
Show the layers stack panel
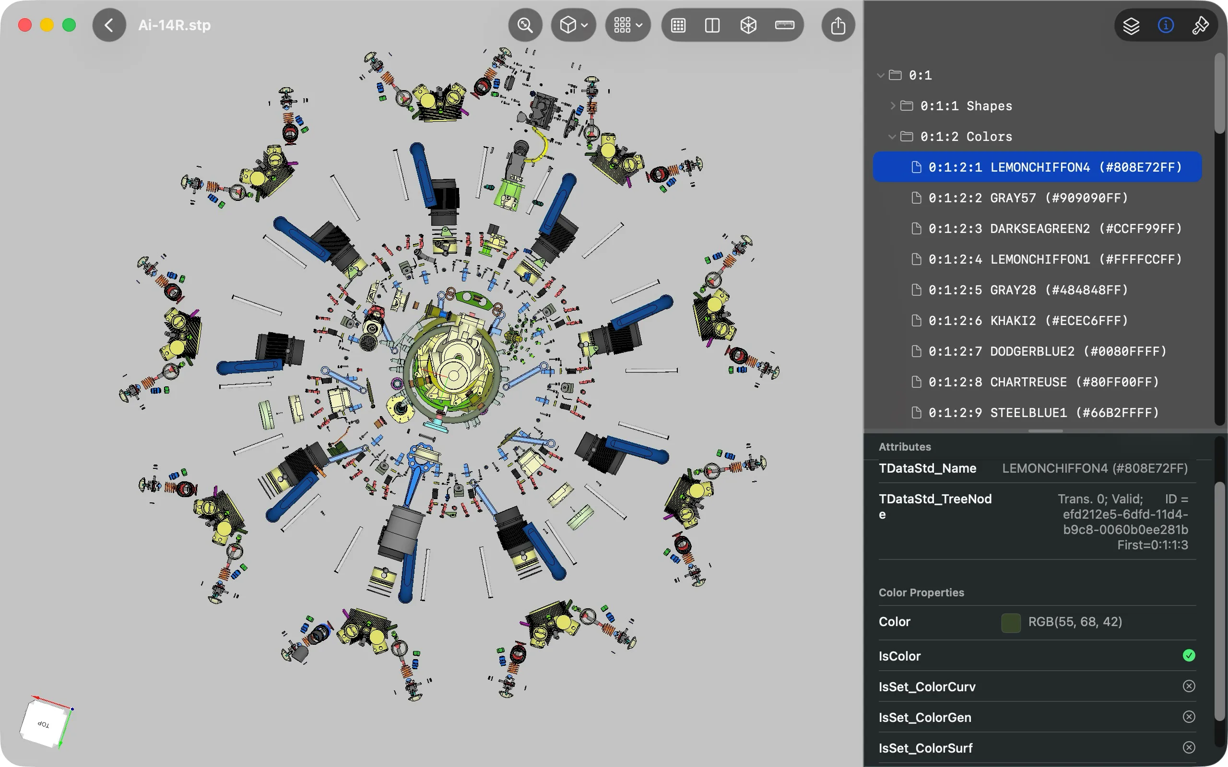1131,25
